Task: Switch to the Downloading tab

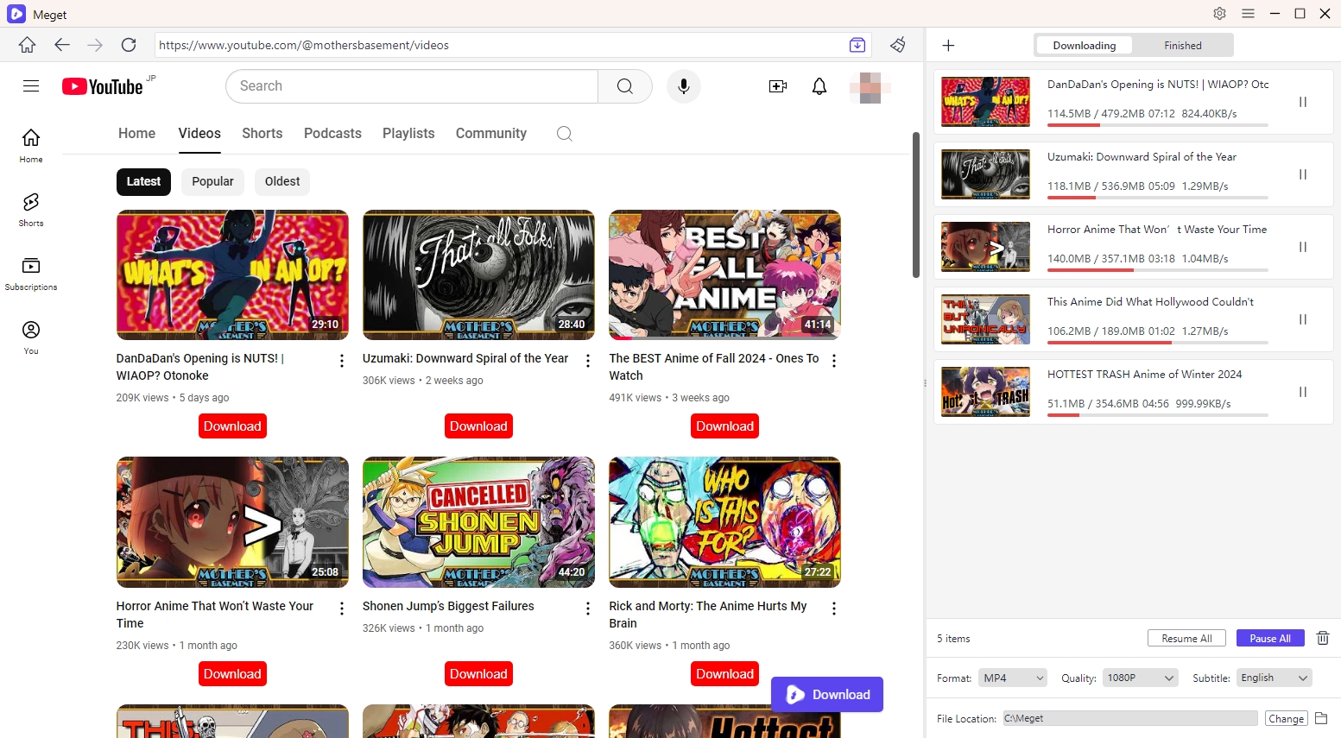Action: coord(1085,46)
